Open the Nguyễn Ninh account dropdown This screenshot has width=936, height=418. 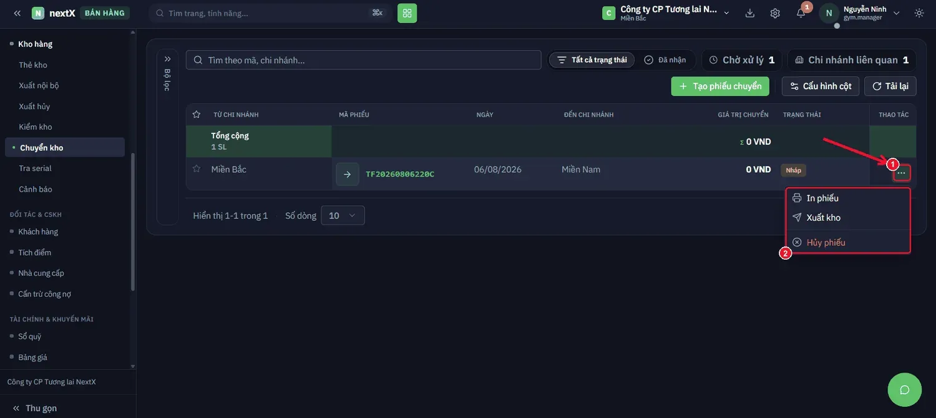(x=860, y=13)
